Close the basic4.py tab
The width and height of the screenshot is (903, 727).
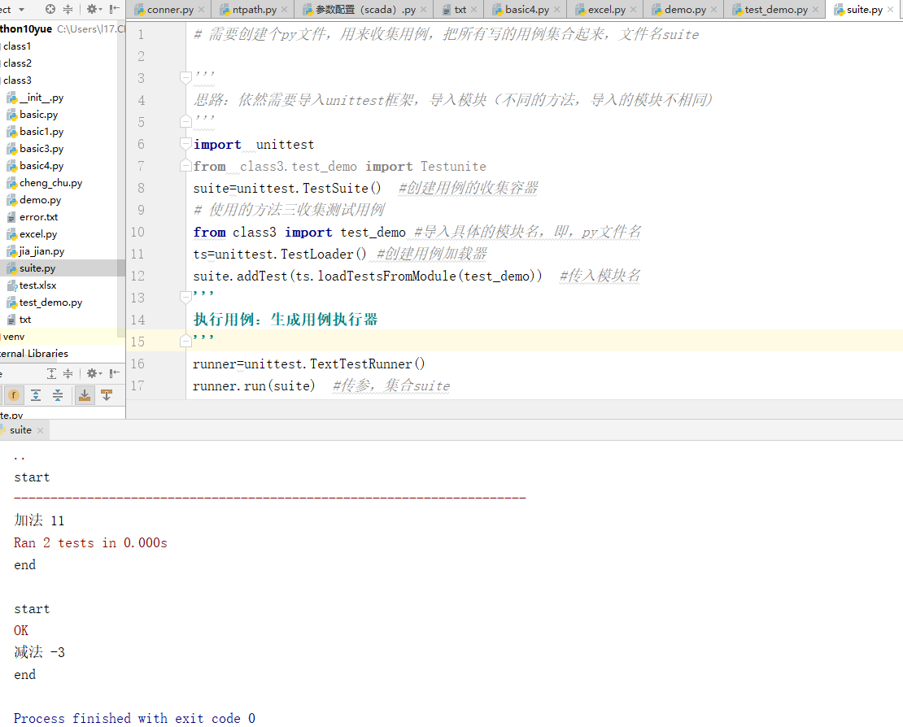(556, 10)
